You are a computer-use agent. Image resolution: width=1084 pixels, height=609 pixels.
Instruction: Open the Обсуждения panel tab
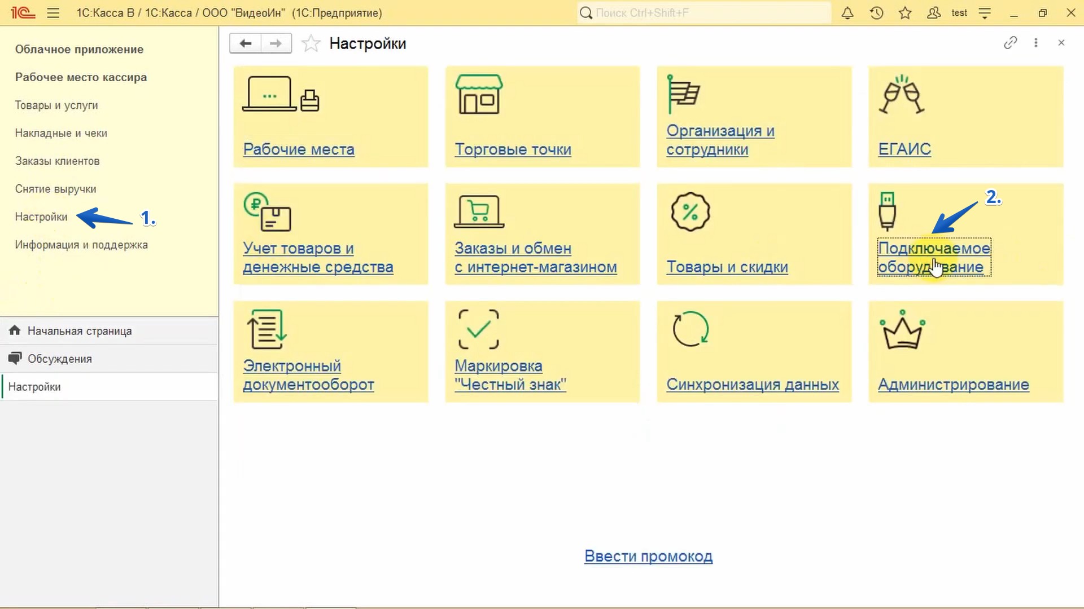tap(59, 359)
